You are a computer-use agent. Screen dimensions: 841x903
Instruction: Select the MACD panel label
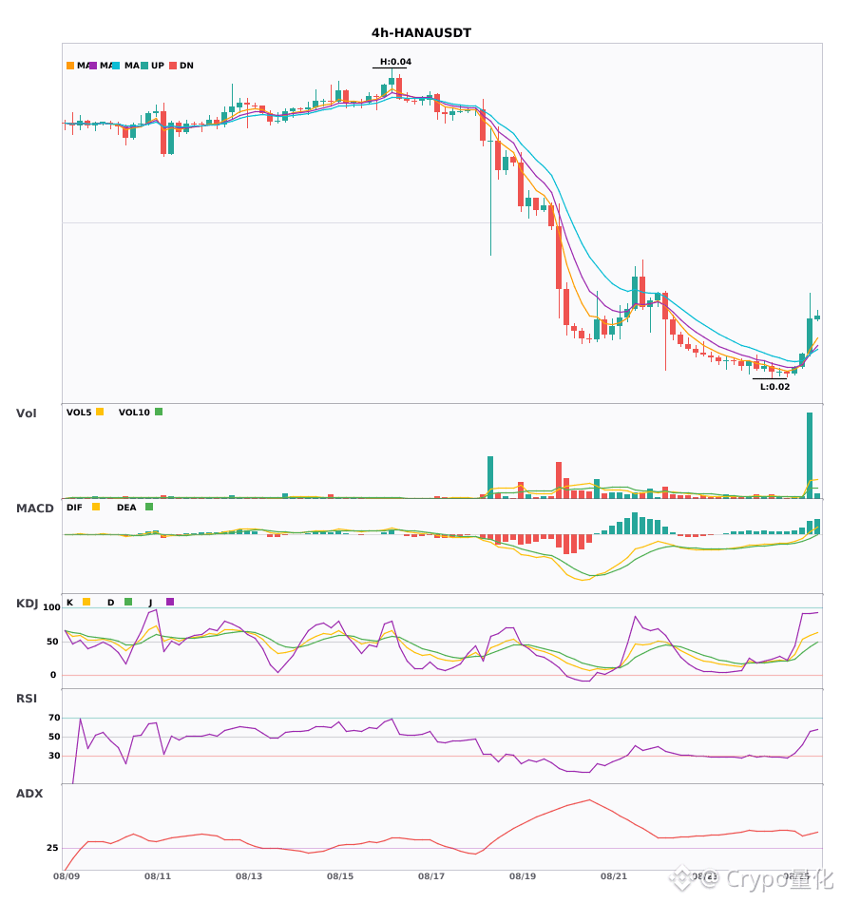tap(34, 509)
